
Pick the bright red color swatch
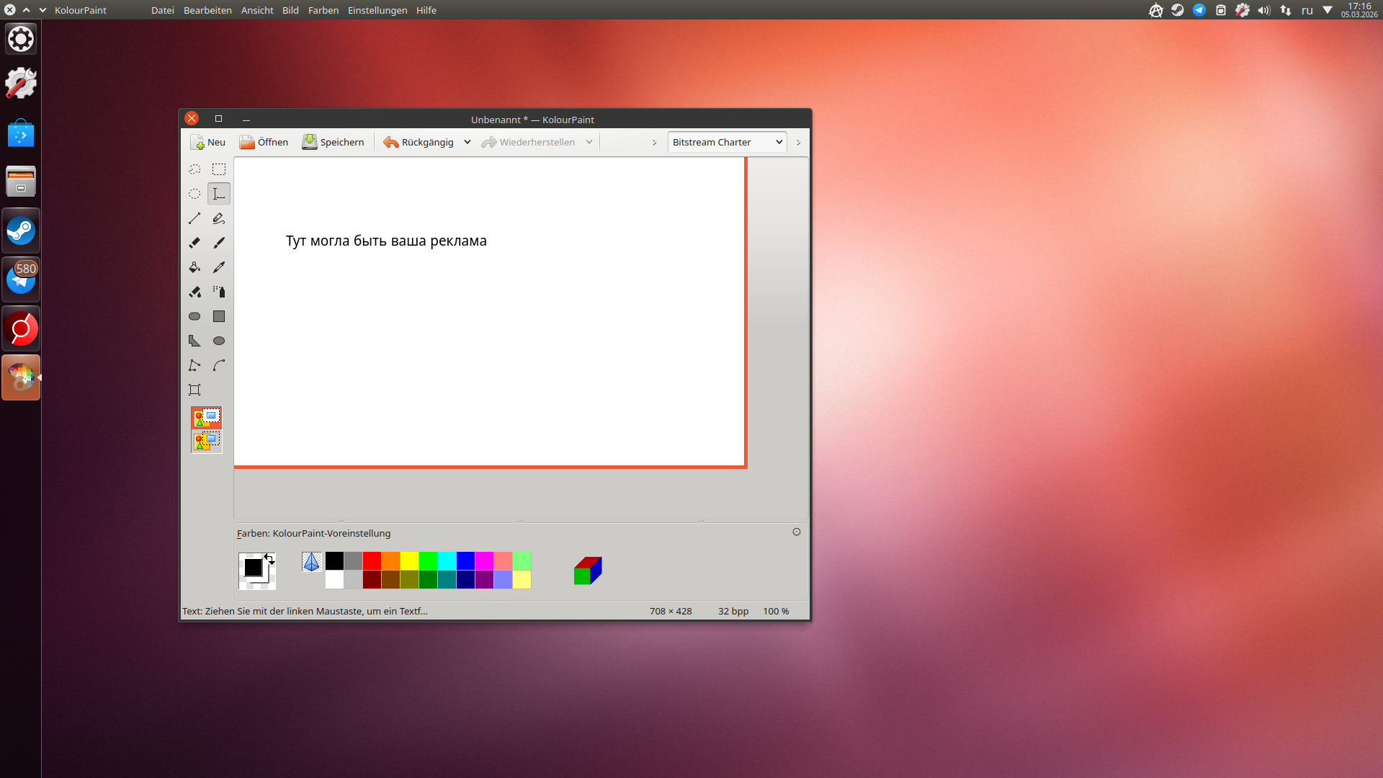tap(372, 560)
